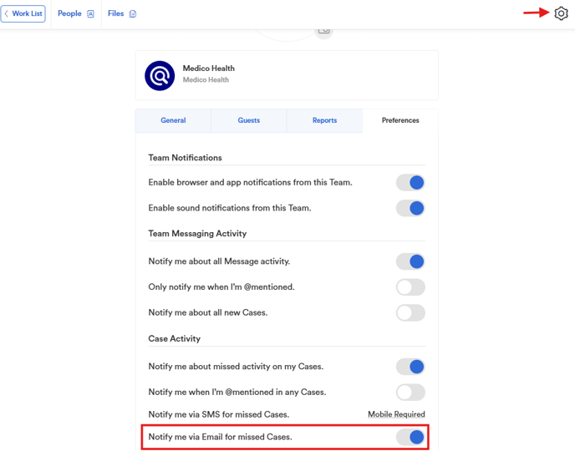Toggle notify about all Message activity
This screenshot has height=451, width=575.
(410, 261)
